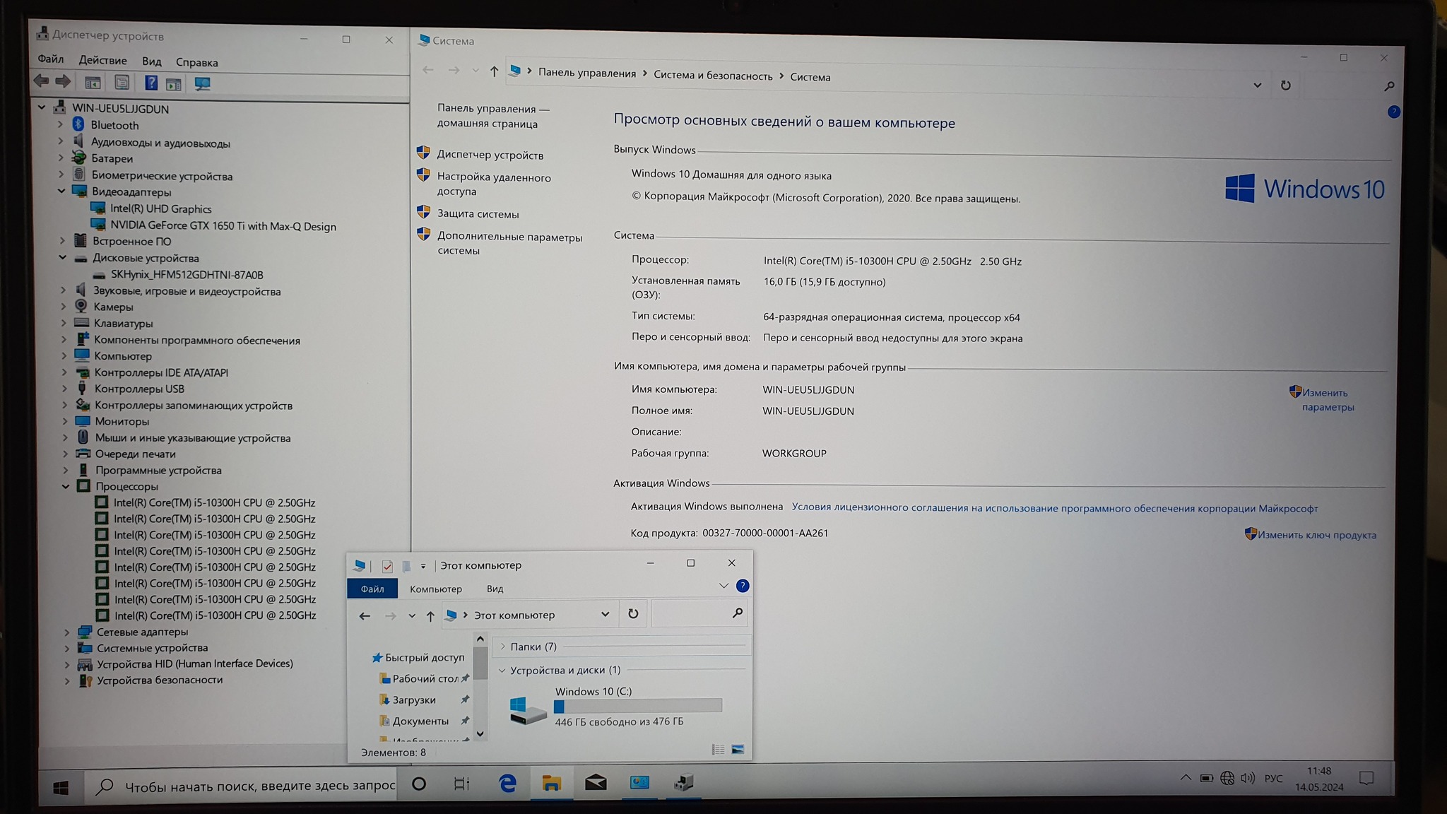Open Microsoft Edge from the taskbar

tap(507, 783)
